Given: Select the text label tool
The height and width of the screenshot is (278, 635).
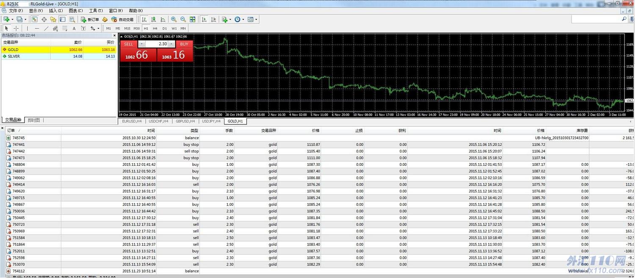Looking at the screenshot, I should point(83,28).
